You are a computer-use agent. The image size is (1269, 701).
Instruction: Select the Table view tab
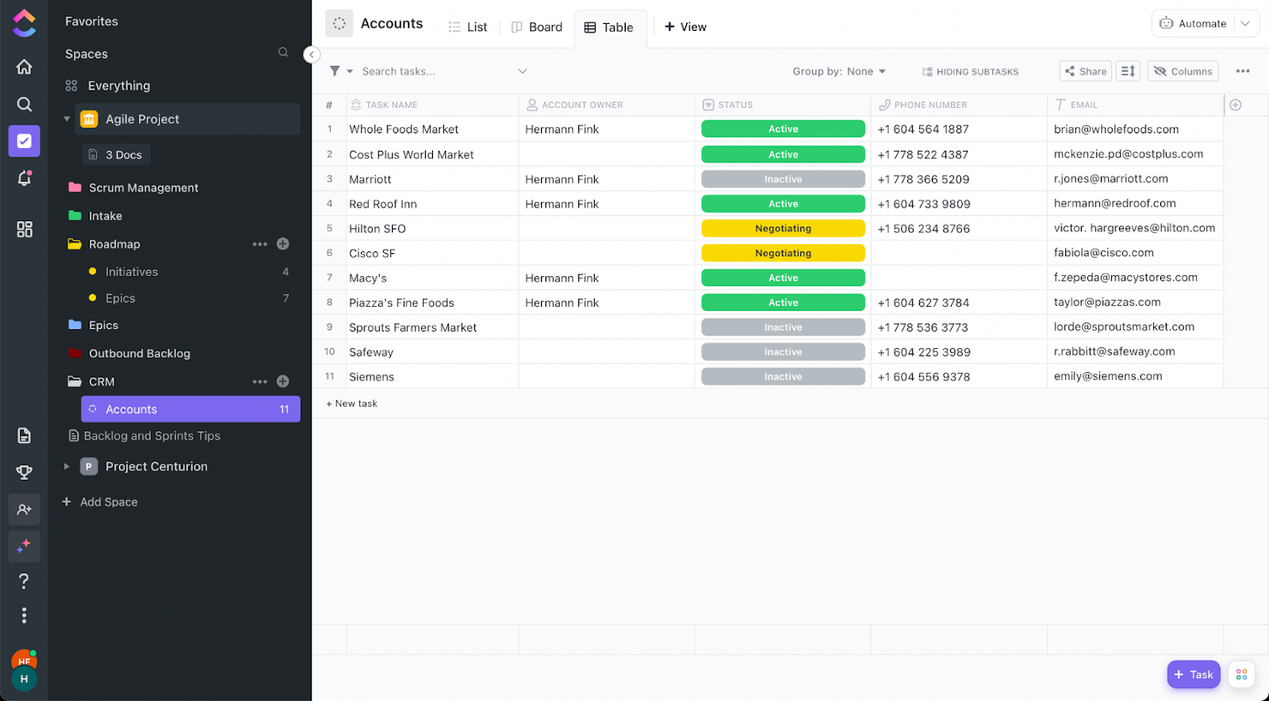(609, 27)
